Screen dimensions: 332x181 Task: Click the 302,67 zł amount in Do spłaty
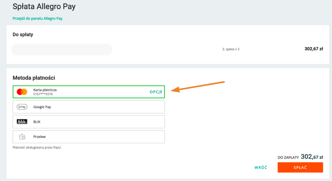(x=314, y=49)
